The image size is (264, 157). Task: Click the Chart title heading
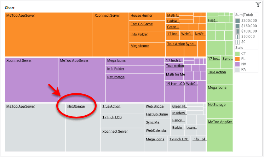tap(10, 8)
